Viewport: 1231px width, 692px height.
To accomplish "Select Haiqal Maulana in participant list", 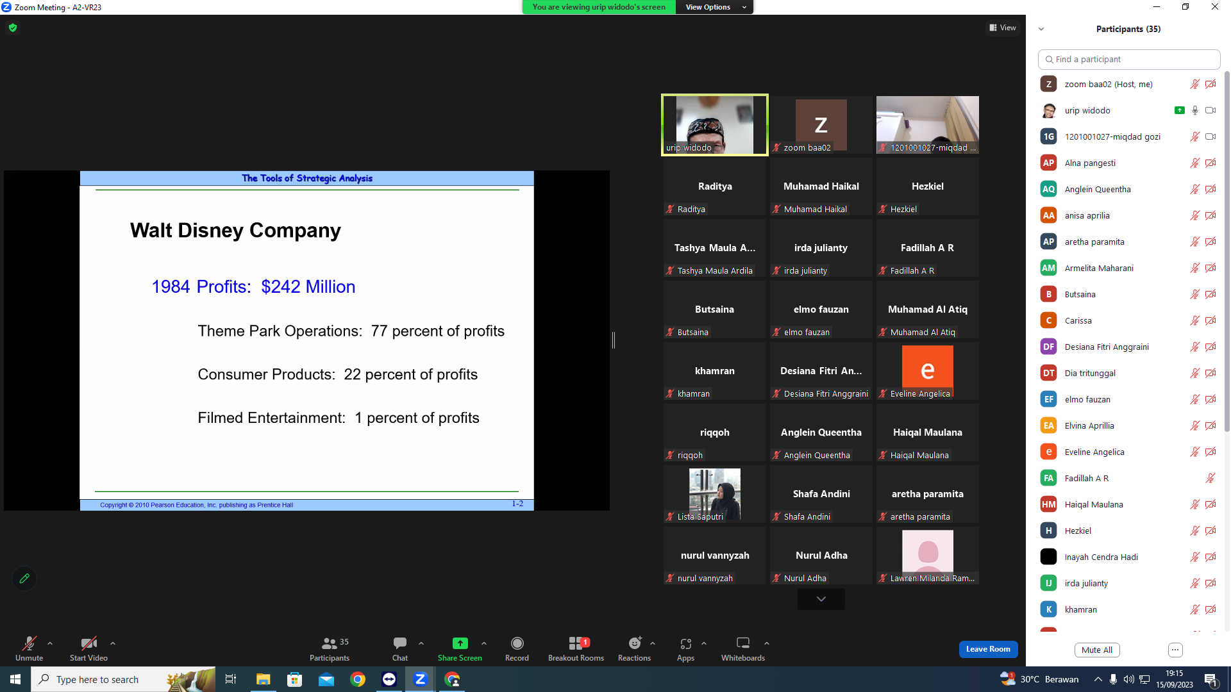I will click(x=1129, y=504).
